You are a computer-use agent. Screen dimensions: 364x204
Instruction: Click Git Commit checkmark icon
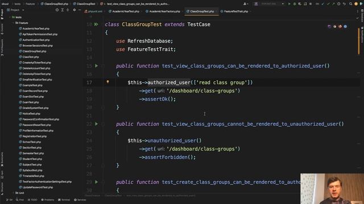click(x=328, y=4)
